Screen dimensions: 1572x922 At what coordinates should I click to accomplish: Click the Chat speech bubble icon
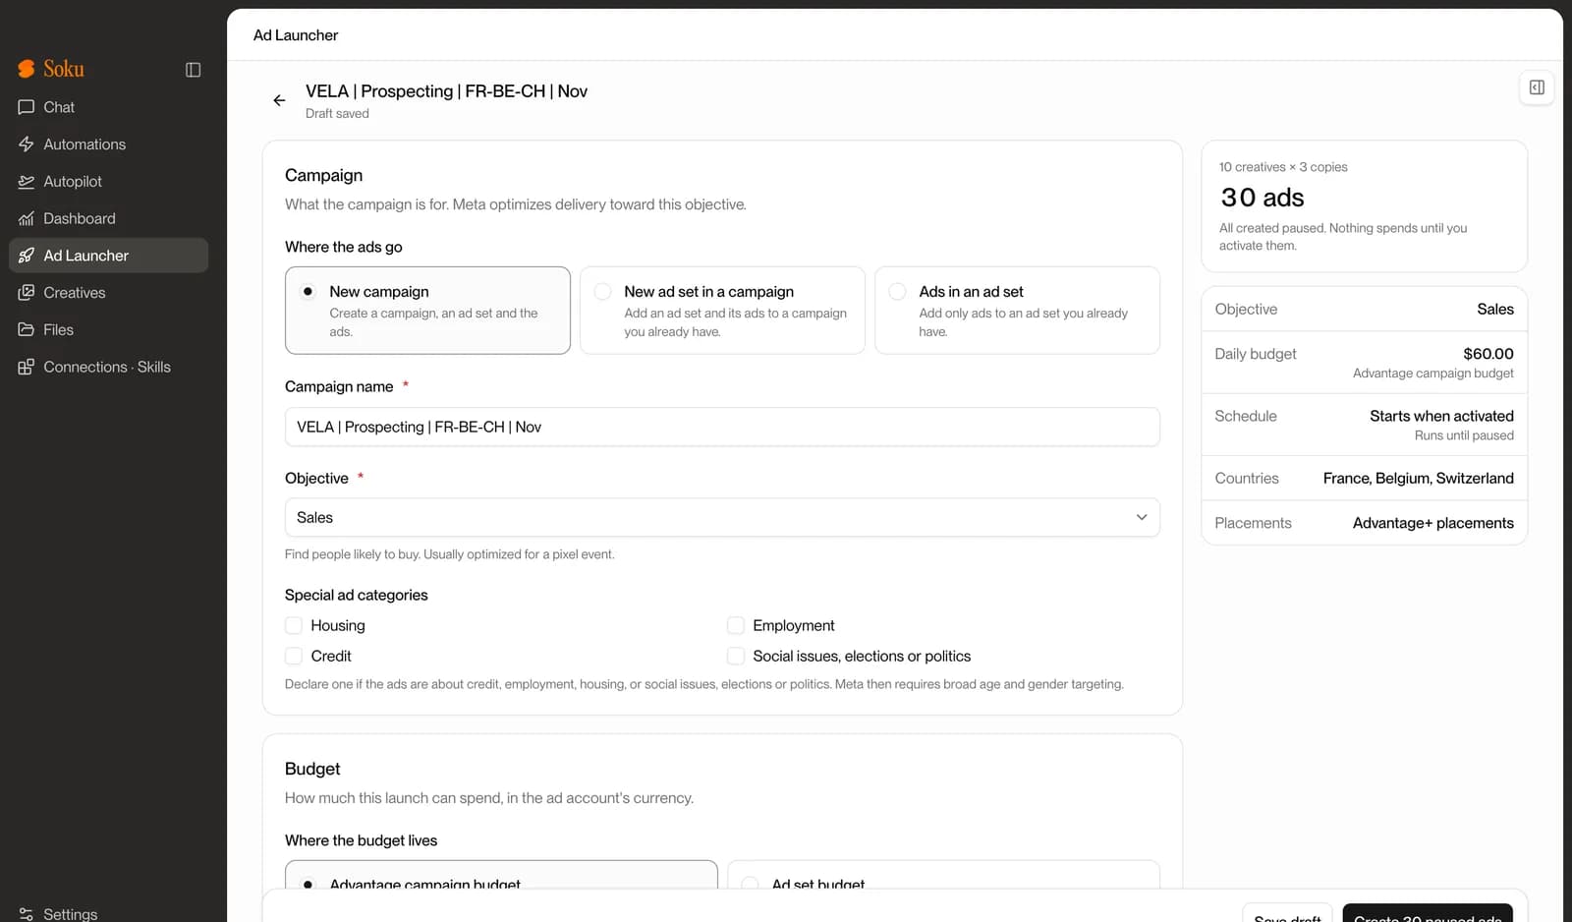pos(27,107)
